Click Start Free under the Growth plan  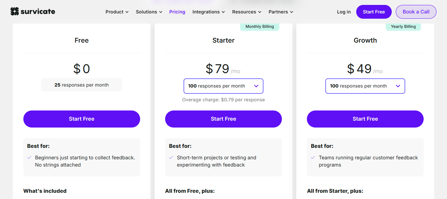[365, 119]
